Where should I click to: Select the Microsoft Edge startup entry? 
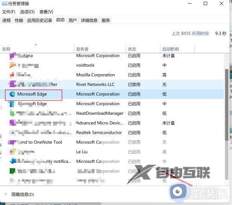coord(32,94)
